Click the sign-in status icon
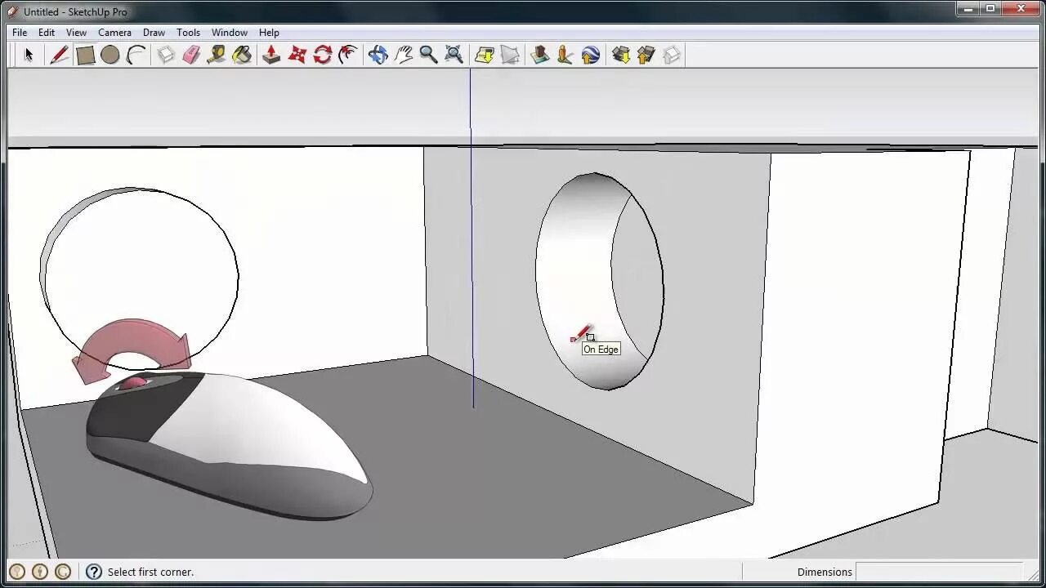This screenshot has width=1046, height=588. coord(63,572)
